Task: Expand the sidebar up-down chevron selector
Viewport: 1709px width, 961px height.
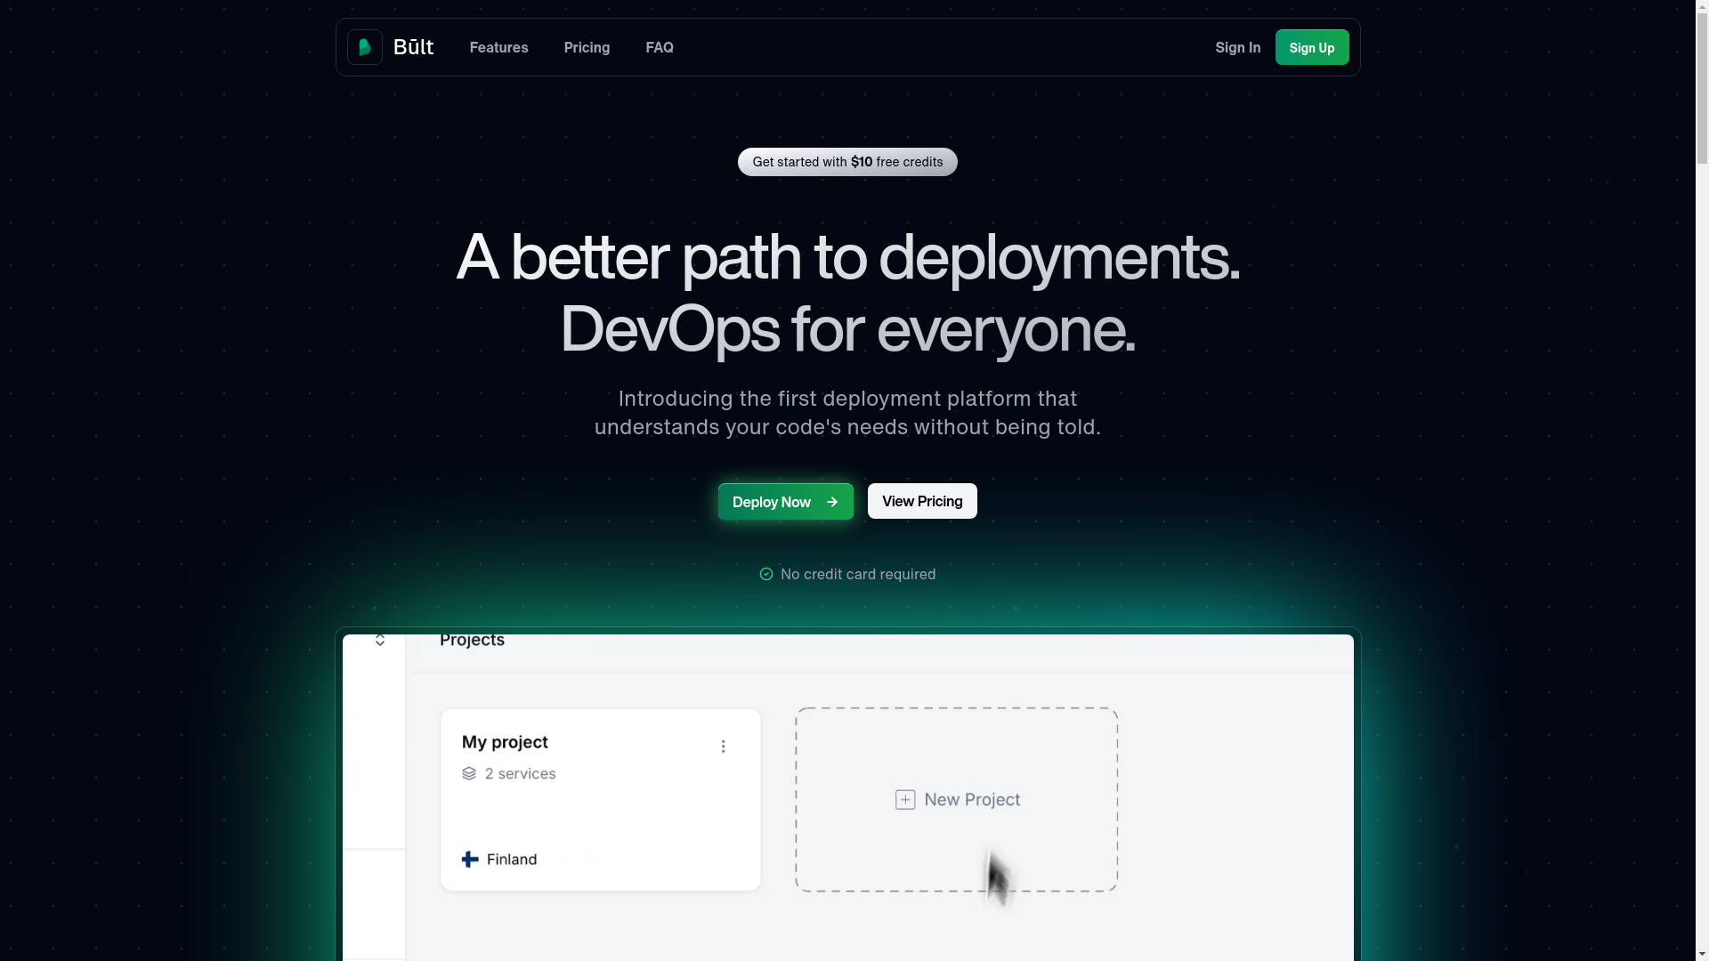Action: click(x=380, y=640)
